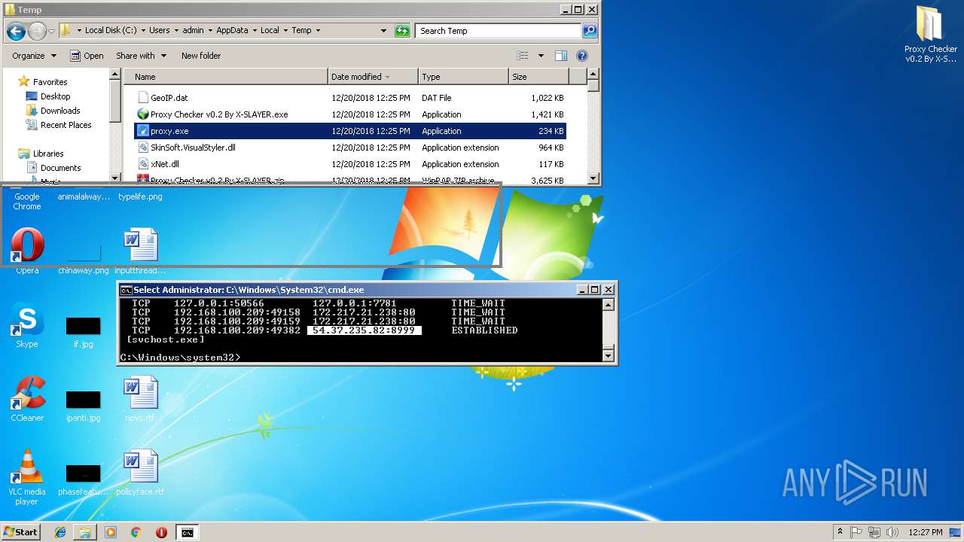Sort by the Size column header
Image resolution: width=964 pixels, height=542 pixels.
coord(539,77)
